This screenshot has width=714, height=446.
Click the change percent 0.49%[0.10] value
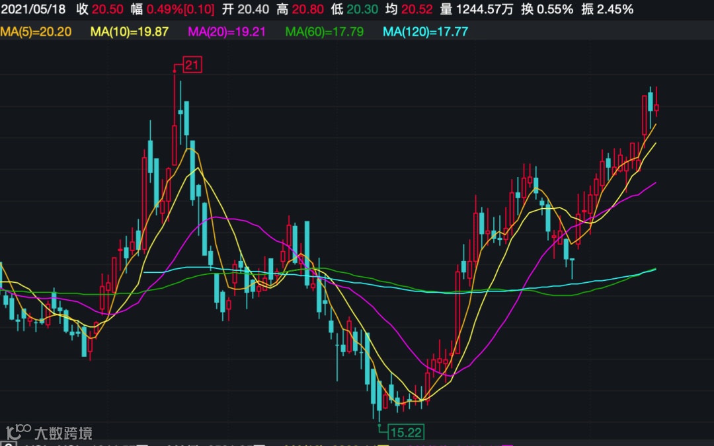pyautogui.click(x=180, y=9)
